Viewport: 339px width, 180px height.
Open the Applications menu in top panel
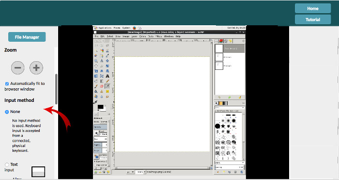click(x=105, y=28)
